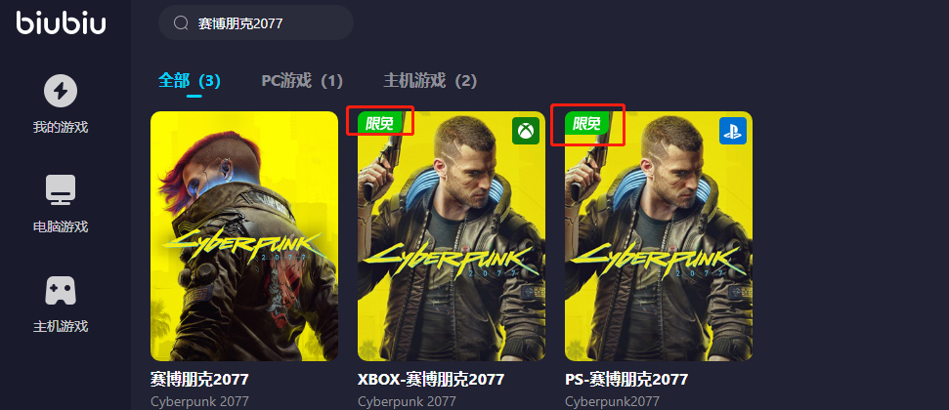Open the XBOX-赛博朋克2077 cover thumbnail
Image resolution: width=949 pixels, height=410 pixels.
click(x=452, y=236)
